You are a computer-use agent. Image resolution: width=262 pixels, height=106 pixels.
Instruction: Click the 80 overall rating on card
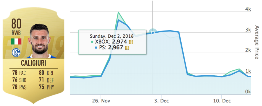16,24
